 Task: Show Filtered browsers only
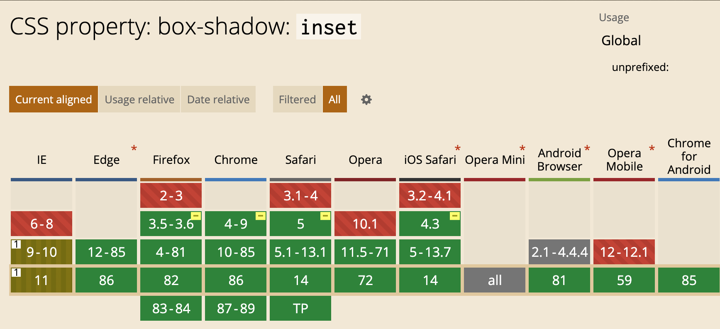click(x=297, y=99)
